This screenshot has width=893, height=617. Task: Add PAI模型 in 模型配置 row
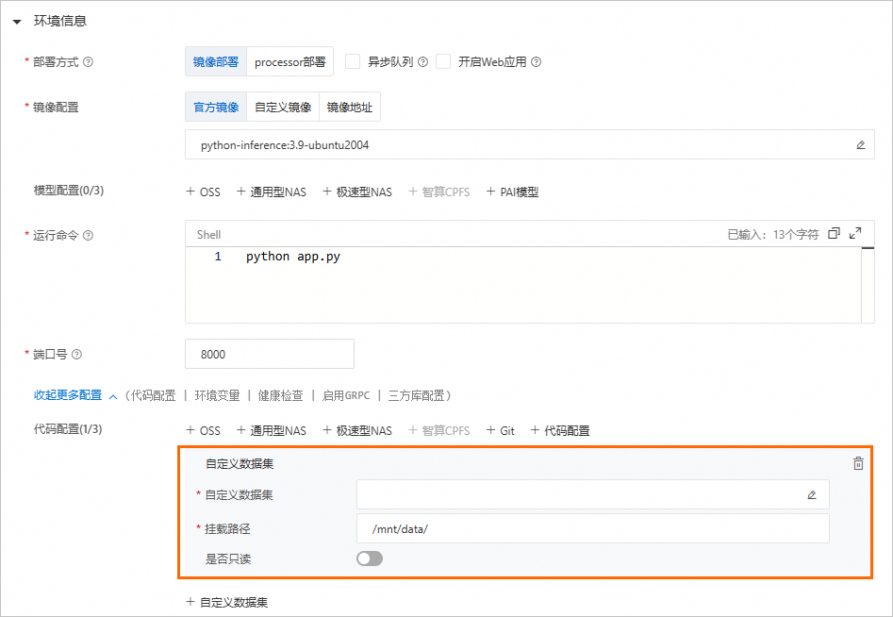(512, 192)
